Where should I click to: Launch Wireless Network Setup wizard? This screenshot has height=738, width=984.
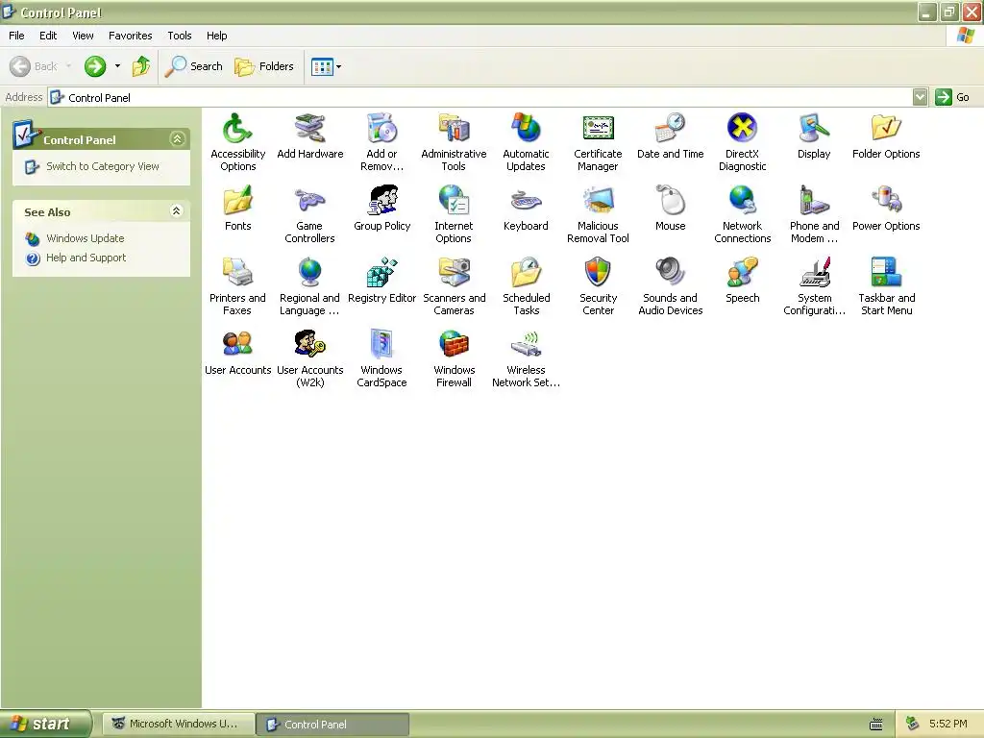pyautogui.click(x=526, y=358)
